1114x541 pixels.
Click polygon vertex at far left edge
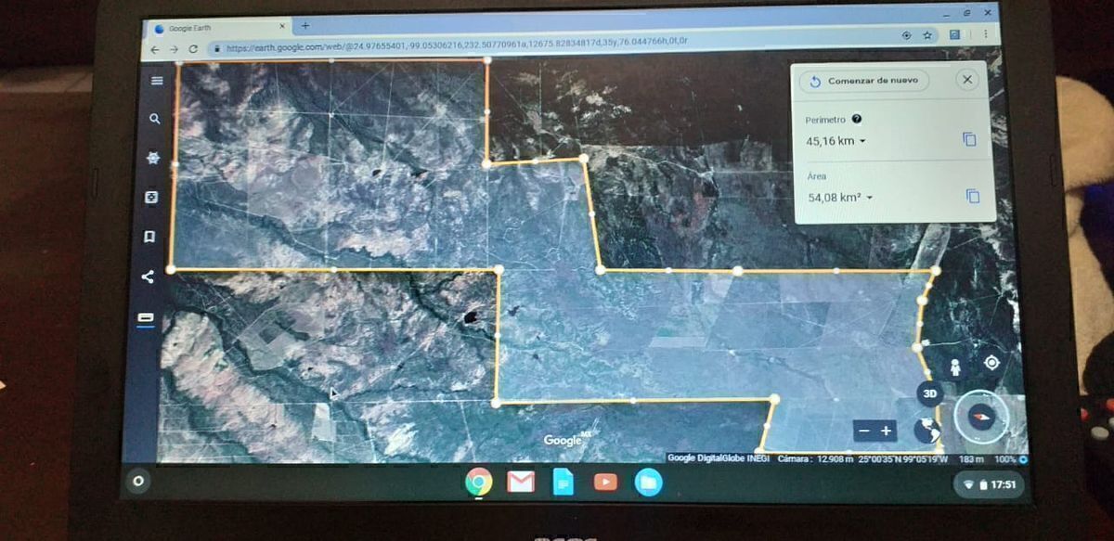[x=171, y=269]
